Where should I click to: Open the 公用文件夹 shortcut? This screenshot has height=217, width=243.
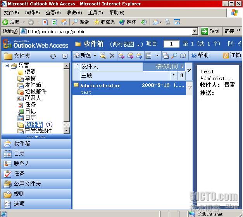(x=36, y=184)
